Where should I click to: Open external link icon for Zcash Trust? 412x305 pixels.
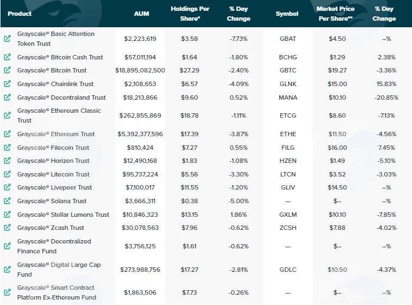(x=8, y=228)
